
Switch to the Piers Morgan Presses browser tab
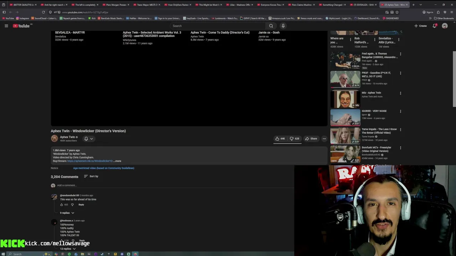point(116,5)
